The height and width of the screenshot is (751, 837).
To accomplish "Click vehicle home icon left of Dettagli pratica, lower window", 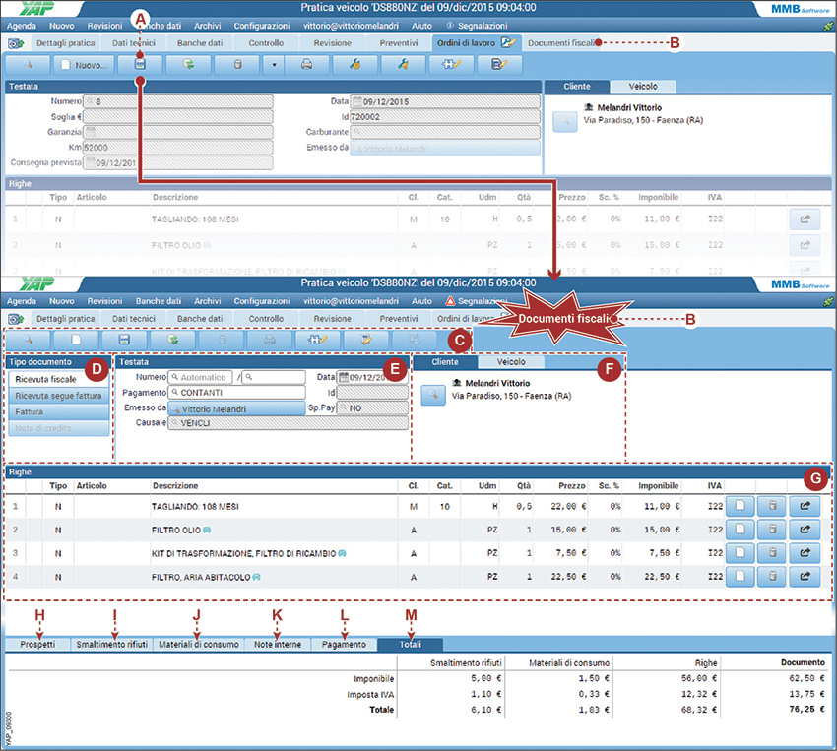I will click(17, 320).
